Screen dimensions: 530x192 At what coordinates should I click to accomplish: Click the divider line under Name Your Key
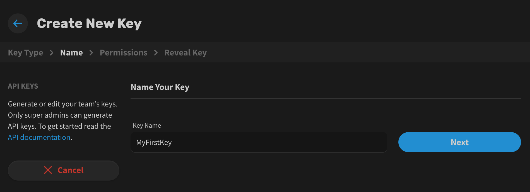[326, 98]
